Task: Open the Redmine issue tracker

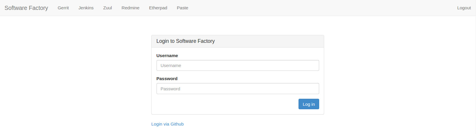Action: point(130,8)
